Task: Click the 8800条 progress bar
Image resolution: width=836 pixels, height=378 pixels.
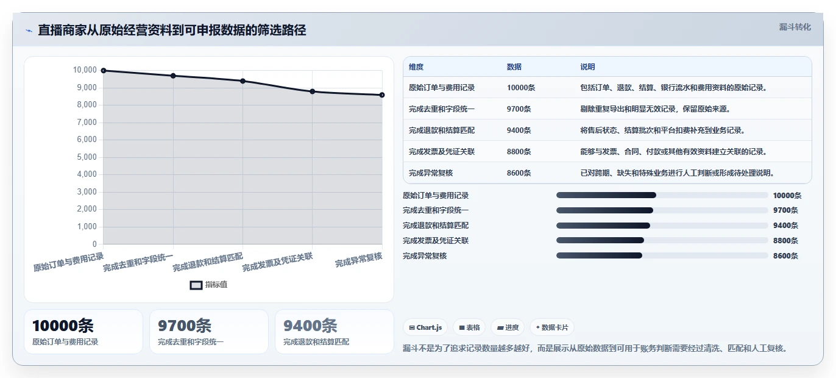Action: [662, 241]
